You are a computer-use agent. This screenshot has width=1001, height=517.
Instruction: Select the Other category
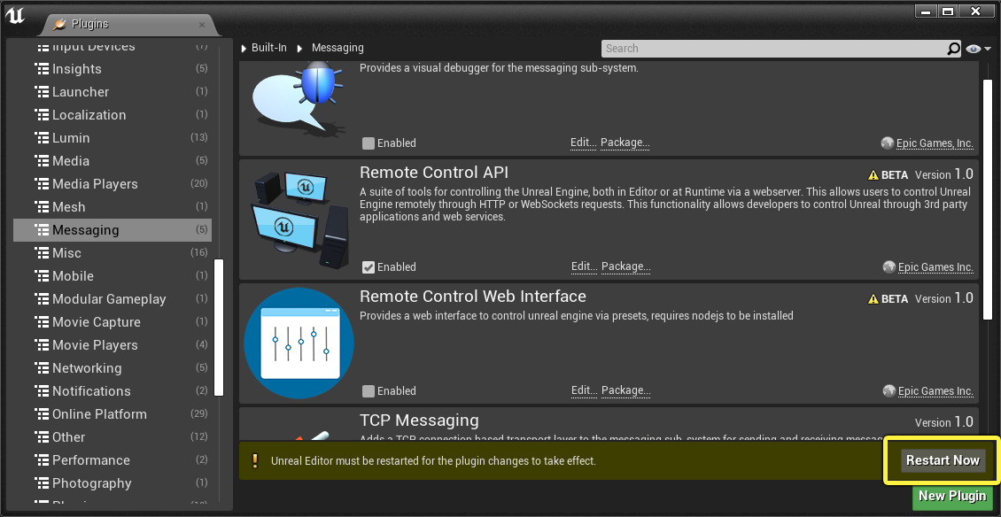coord(113,436)
